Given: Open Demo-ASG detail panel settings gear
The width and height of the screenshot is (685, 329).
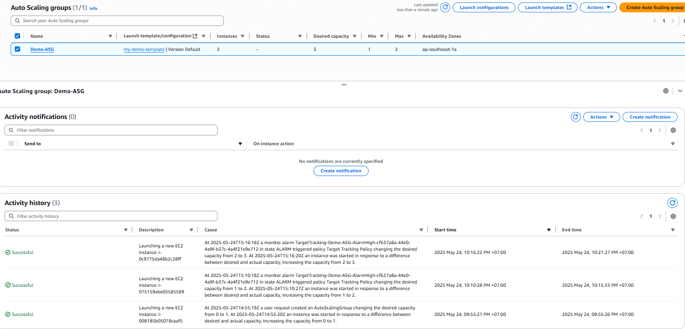Looking at the screenshot, I should tap(666, 91).
